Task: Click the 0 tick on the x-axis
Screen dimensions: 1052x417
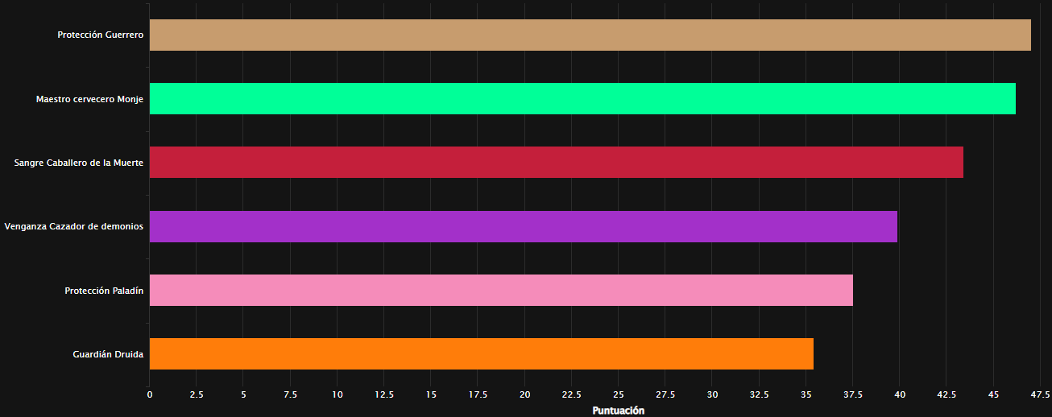Action: [x=149, y=394]
